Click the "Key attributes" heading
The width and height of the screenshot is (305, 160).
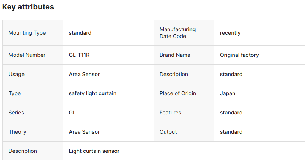tap(28, 7)
